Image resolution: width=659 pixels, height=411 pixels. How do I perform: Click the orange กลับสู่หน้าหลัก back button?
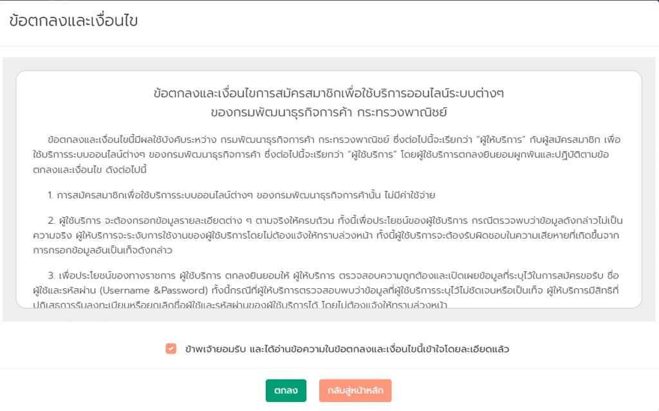tap(355, 390)
